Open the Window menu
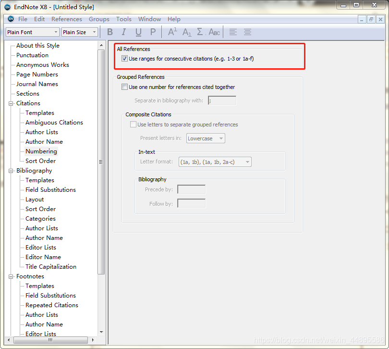389x349 pixels. pos(149,19)
